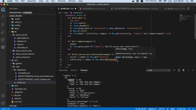
Task: Expand the assoc_enums_web folder
Action: (31, 51)
